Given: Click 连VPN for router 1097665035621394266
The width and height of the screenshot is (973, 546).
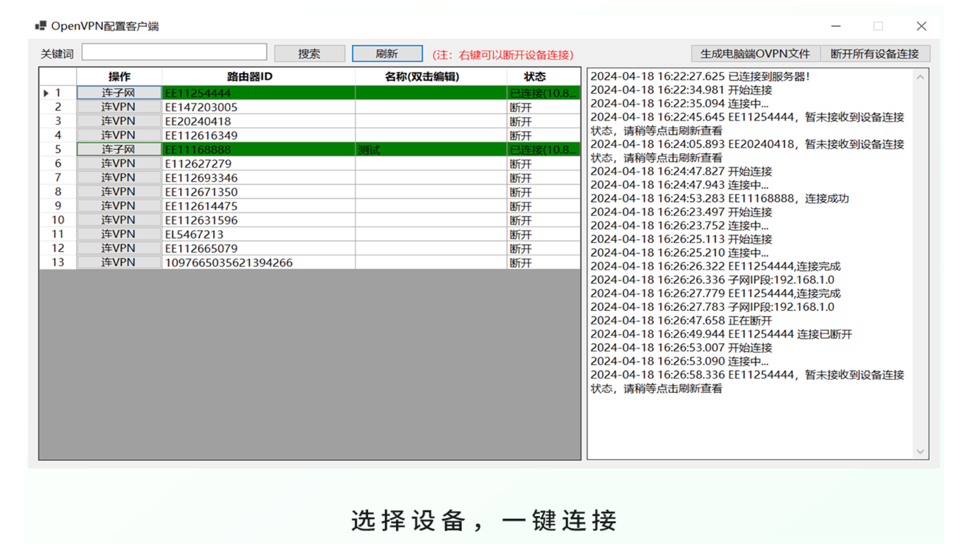Looking at the screenshot, I should point(118,262).
